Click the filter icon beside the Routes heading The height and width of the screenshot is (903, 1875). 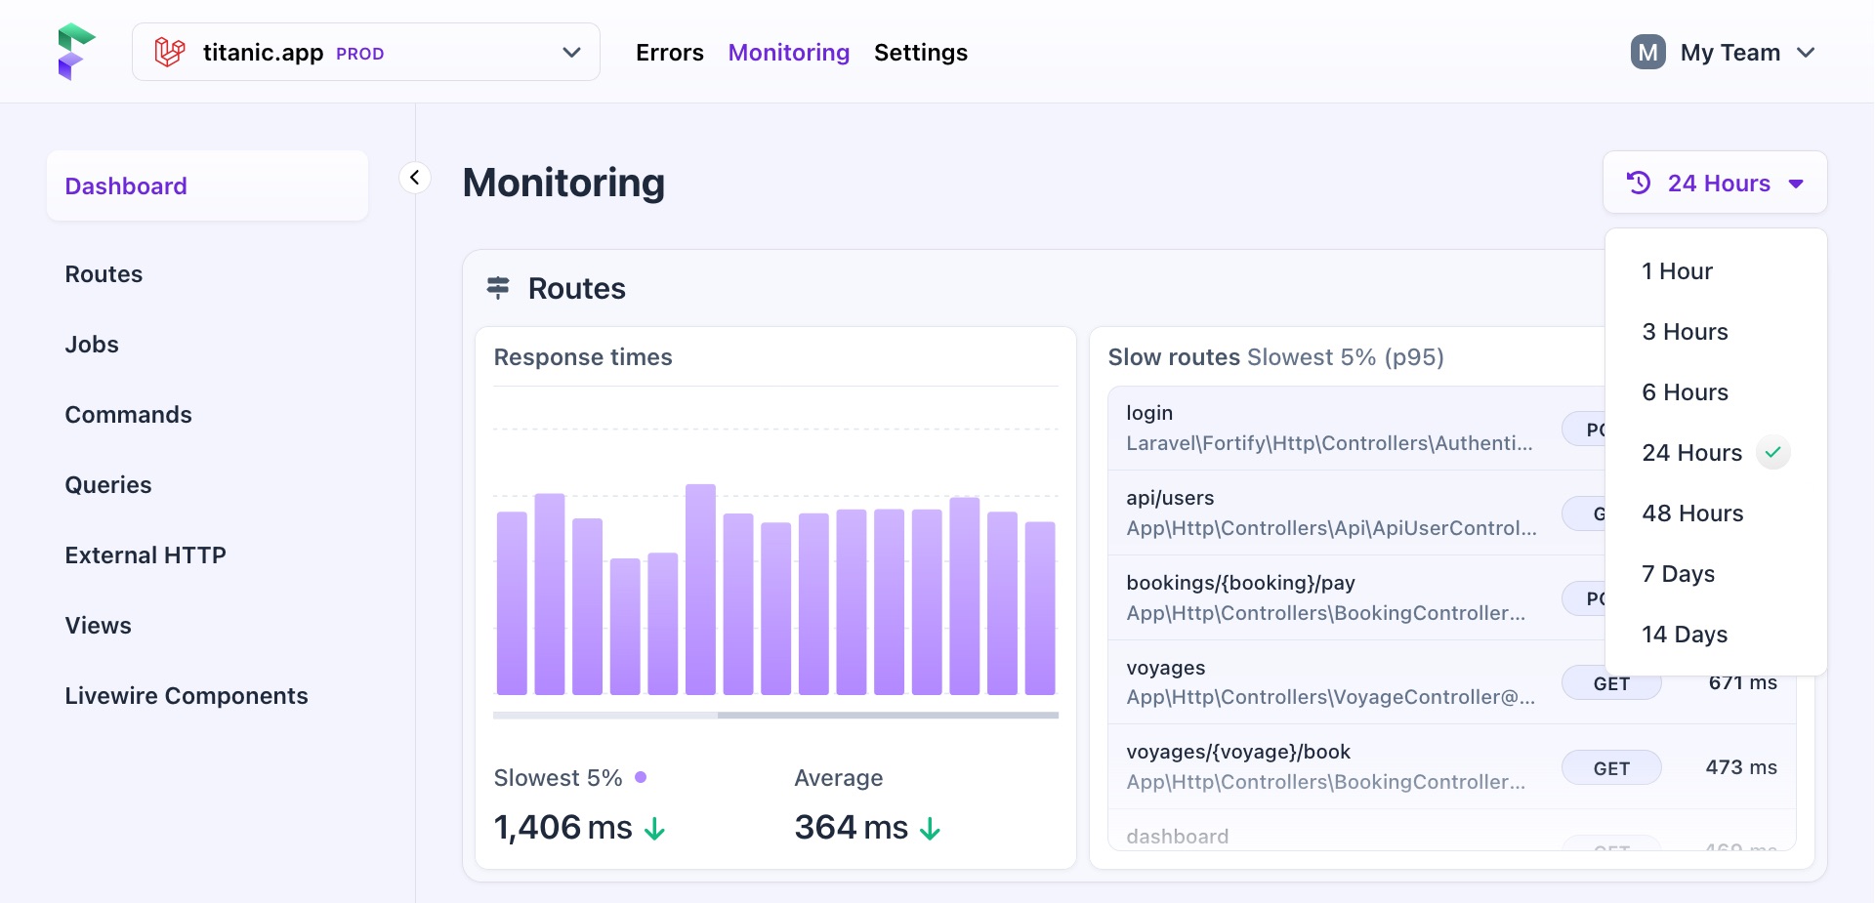pos(498,288)
